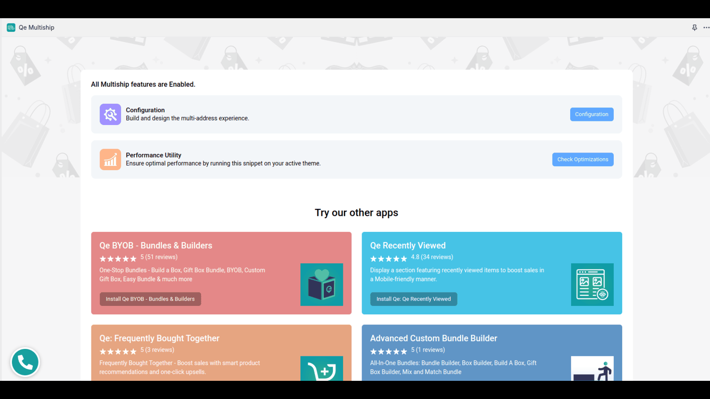This screenshot has width=710, height=399.
Task: Install Qe: Qe Recently Viewed app
Action: tap(413, 299)
